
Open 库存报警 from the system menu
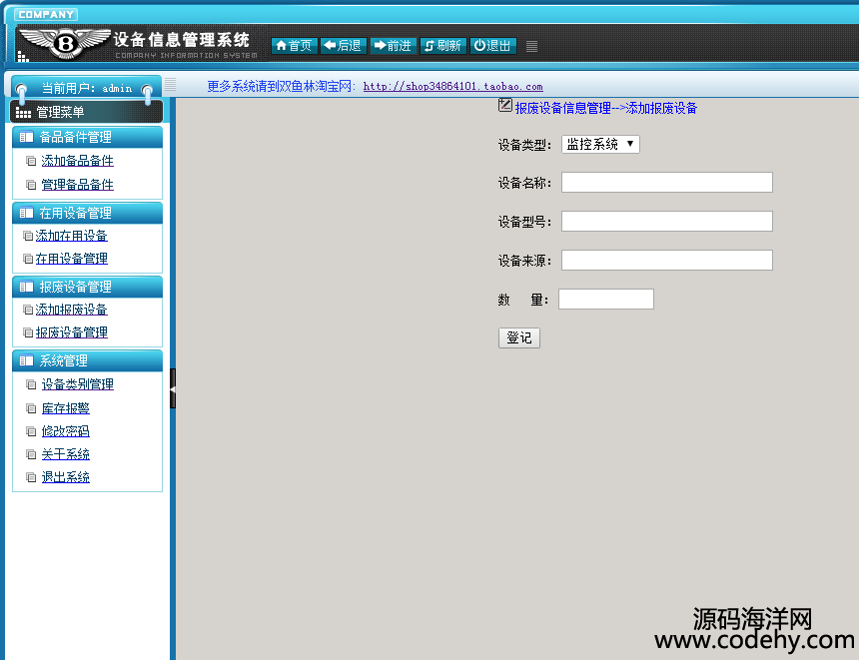click(x=65, y=408)
